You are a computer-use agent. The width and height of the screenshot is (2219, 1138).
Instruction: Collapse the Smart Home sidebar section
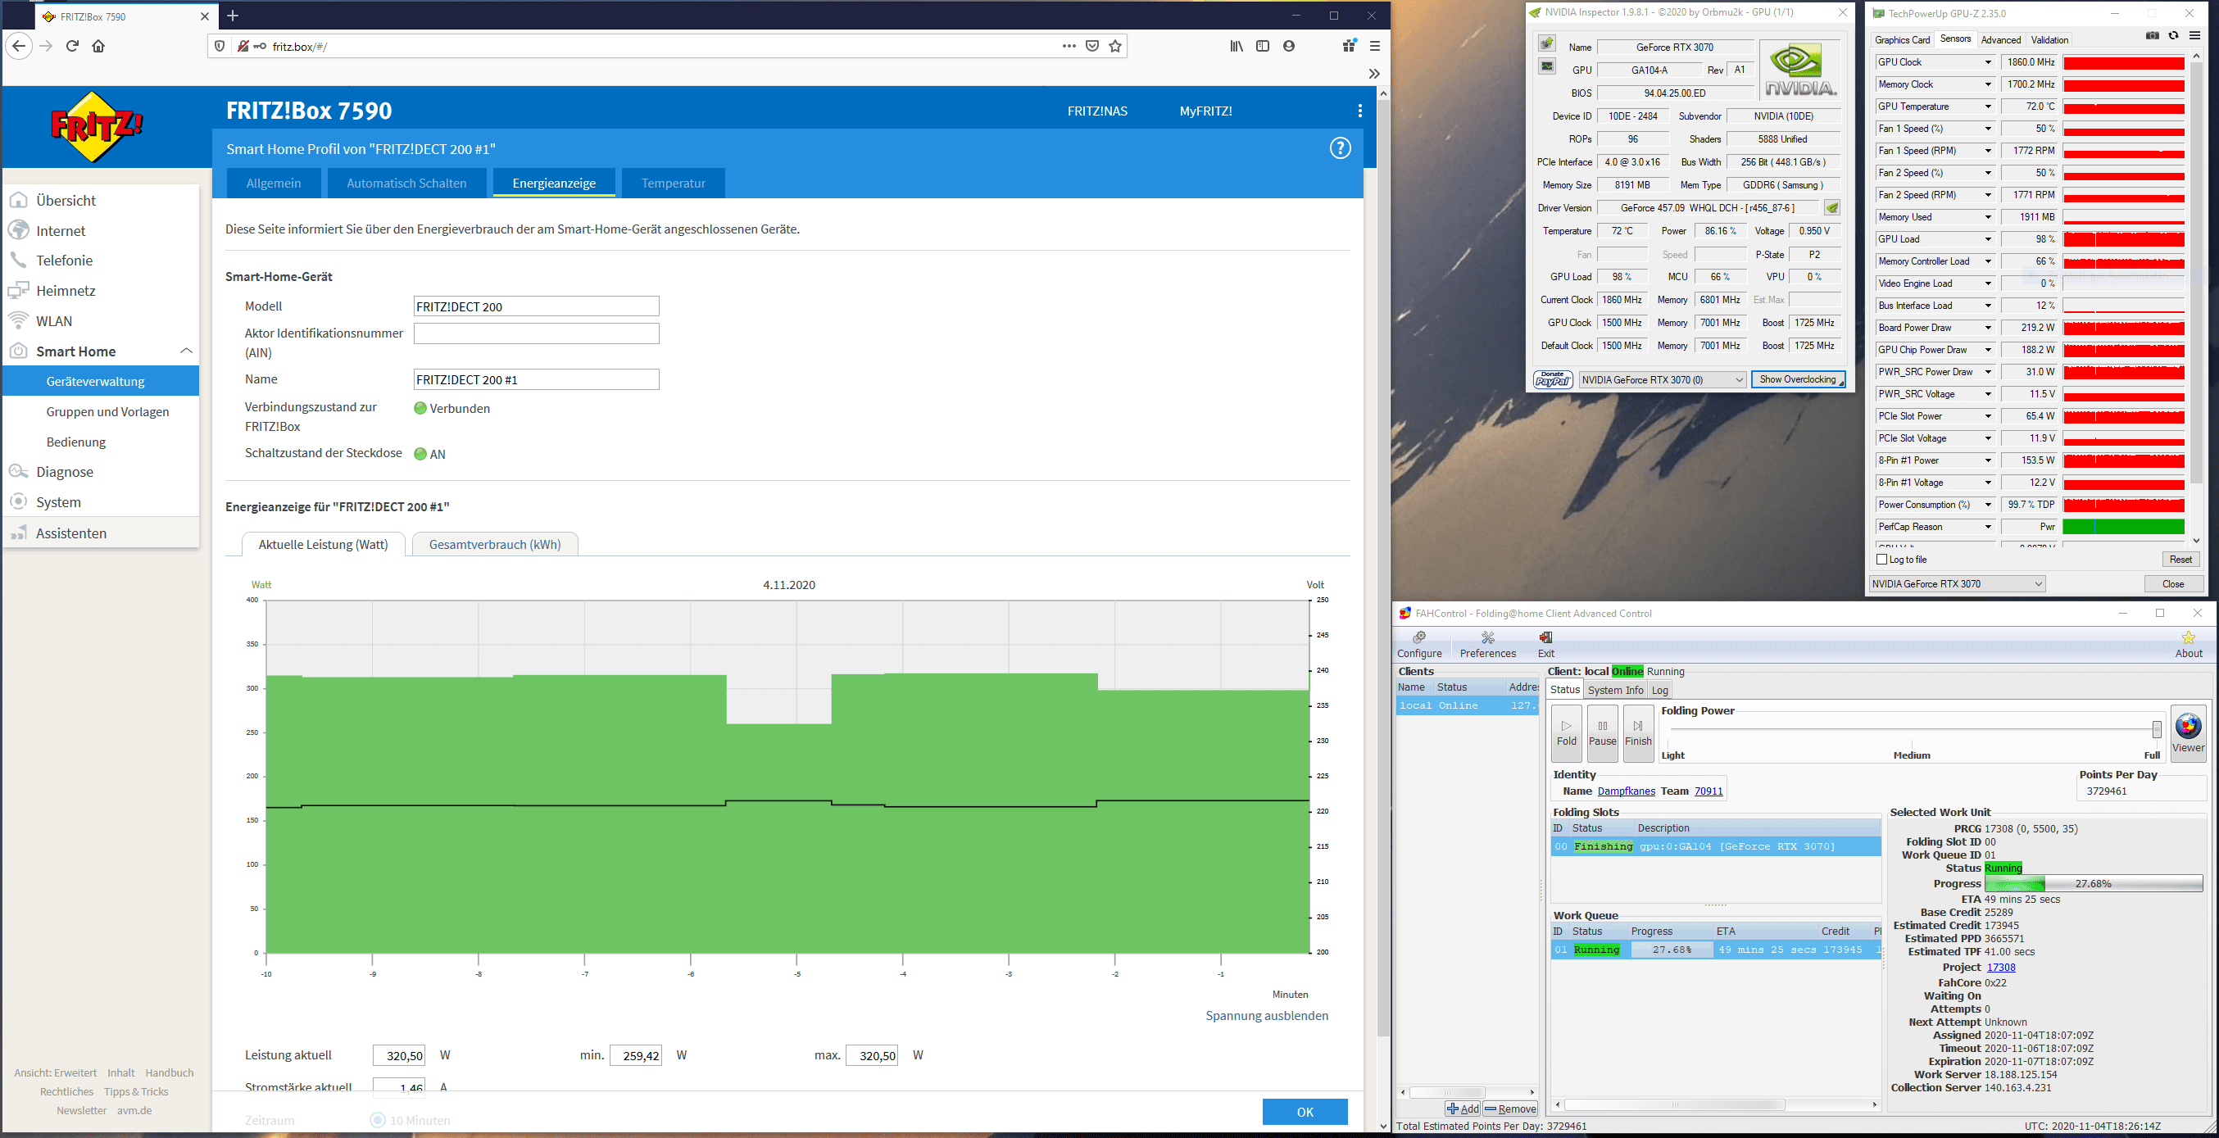tap(186, 351)
